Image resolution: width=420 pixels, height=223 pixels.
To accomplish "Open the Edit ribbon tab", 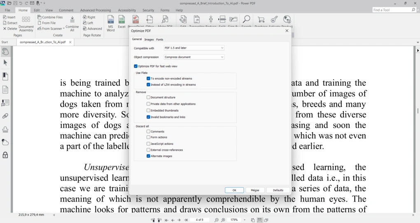I will pyautogui.click(x=37, y=10).
